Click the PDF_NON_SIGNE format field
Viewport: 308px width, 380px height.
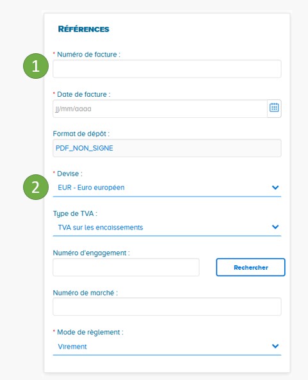(x=167, y=148)
